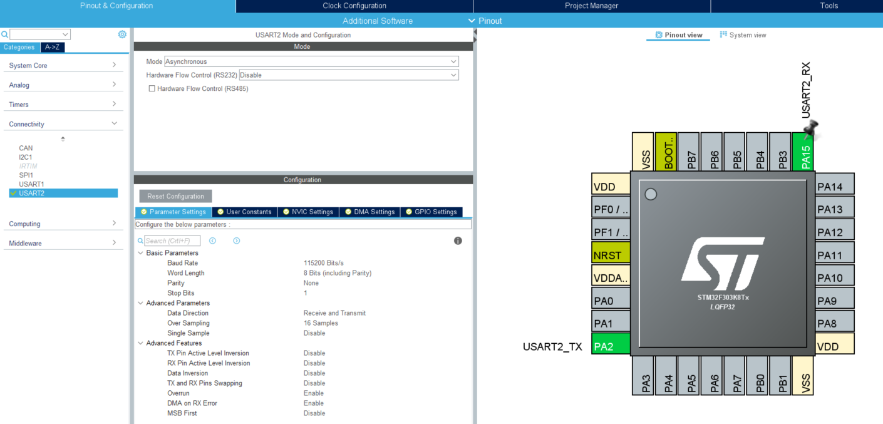Click the magnifier icon beside the category search
This screenshot has width=883, height=424.
[4, 34]
